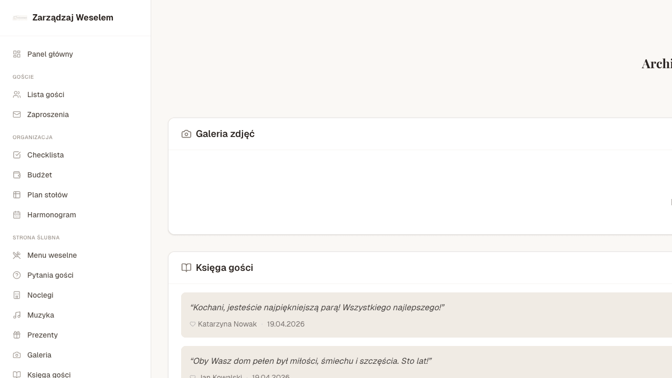This screenshot has height=378, width=672.
Task: Click the Zarządzaj Weselem logo
Action: click(62, 17)
